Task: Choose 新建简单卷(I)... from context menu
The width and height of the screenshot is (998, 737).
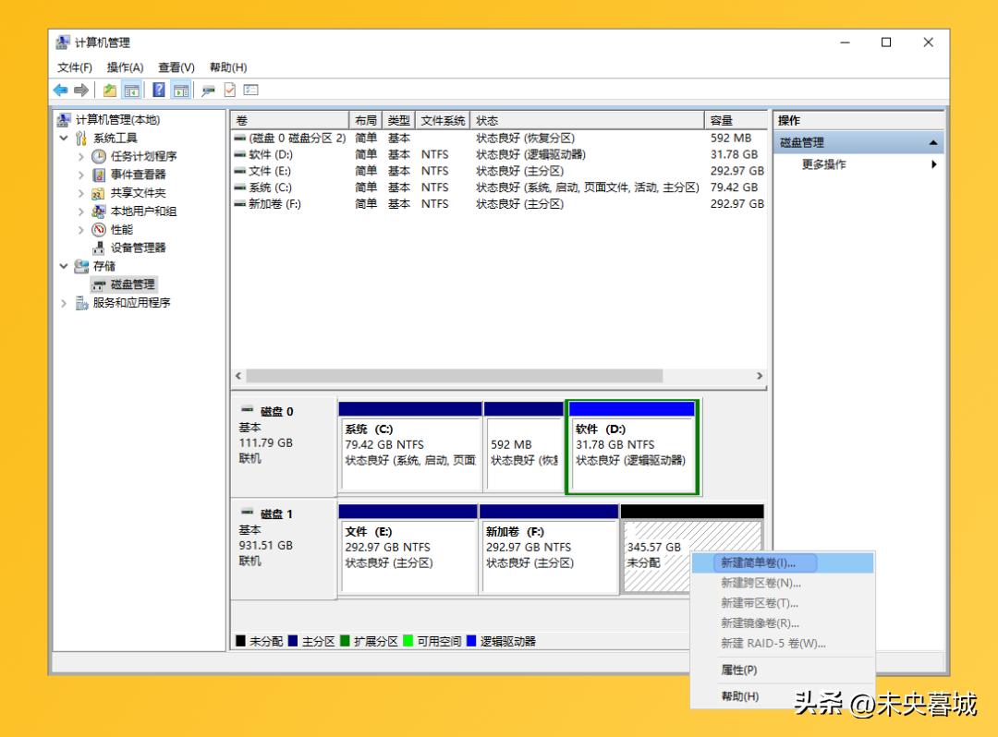Action: pyautogui.click(x=757, y=562)
